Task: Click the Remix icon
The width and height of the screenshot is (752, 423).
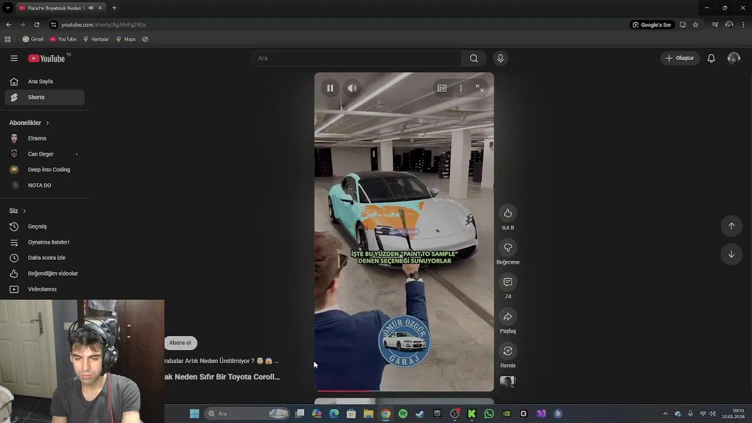Action: pos(508,351)
